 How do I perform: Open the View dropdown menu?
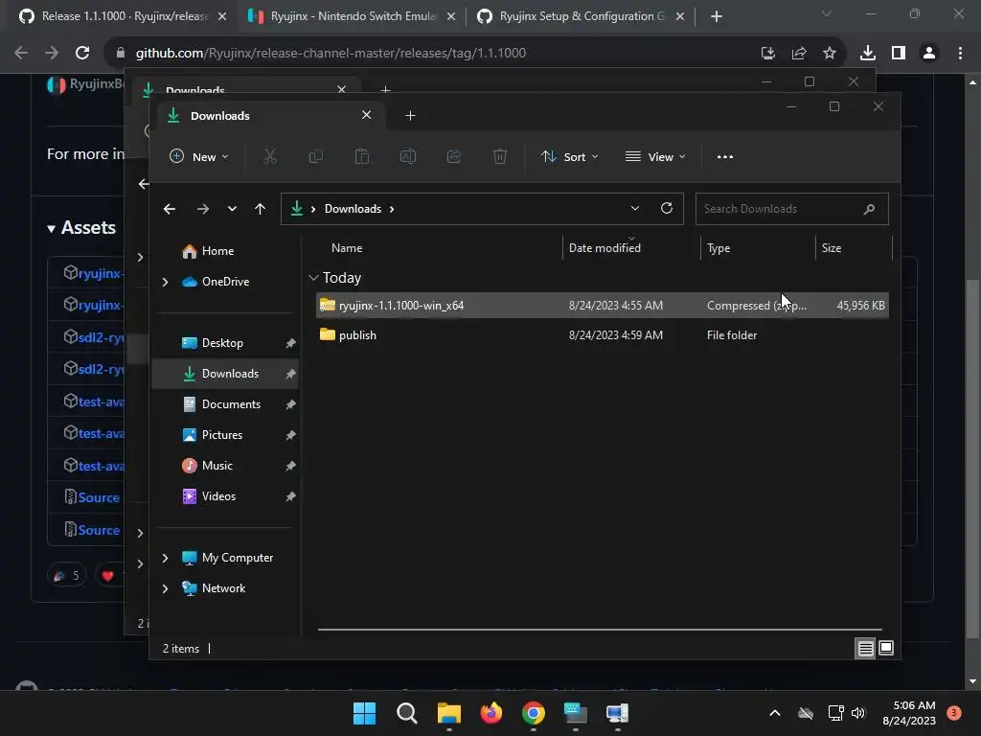655,156
